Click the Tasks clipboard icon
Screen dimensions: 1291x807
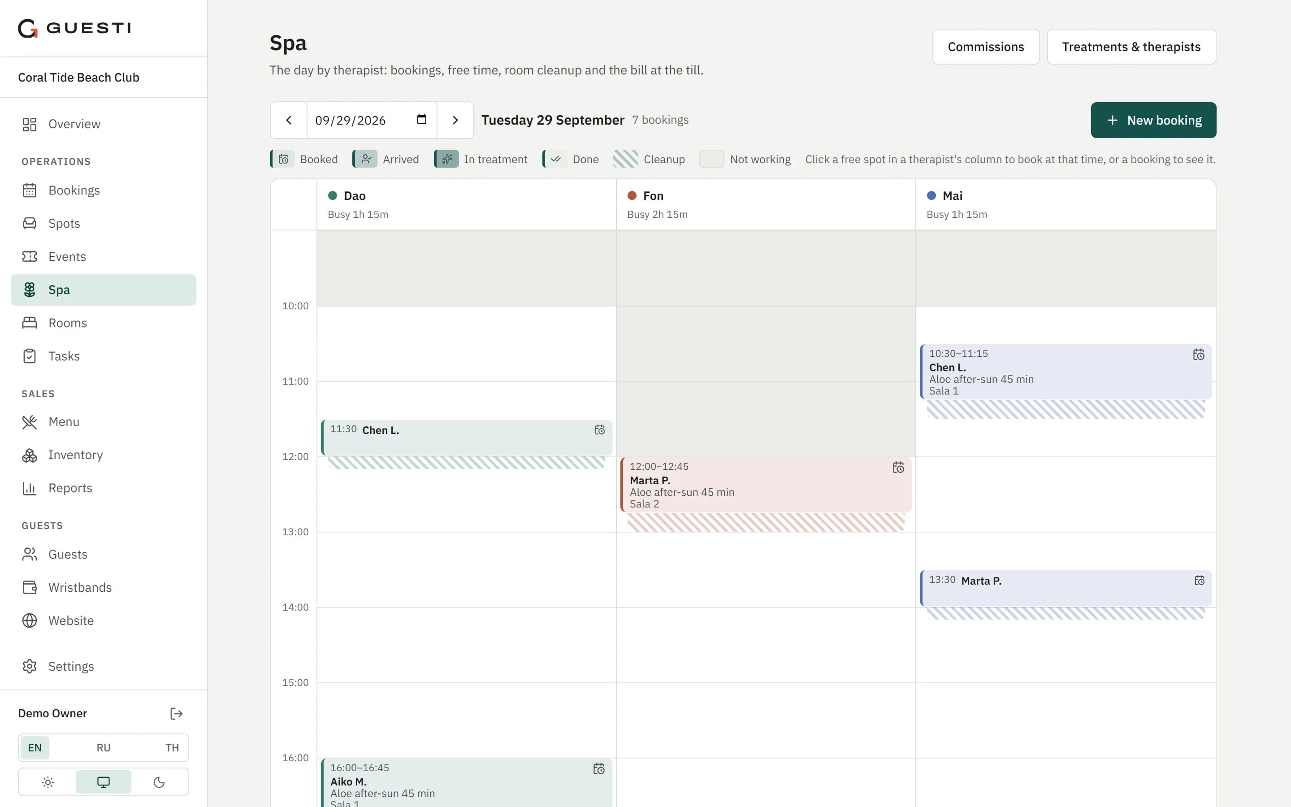click(x=29, y=356)
